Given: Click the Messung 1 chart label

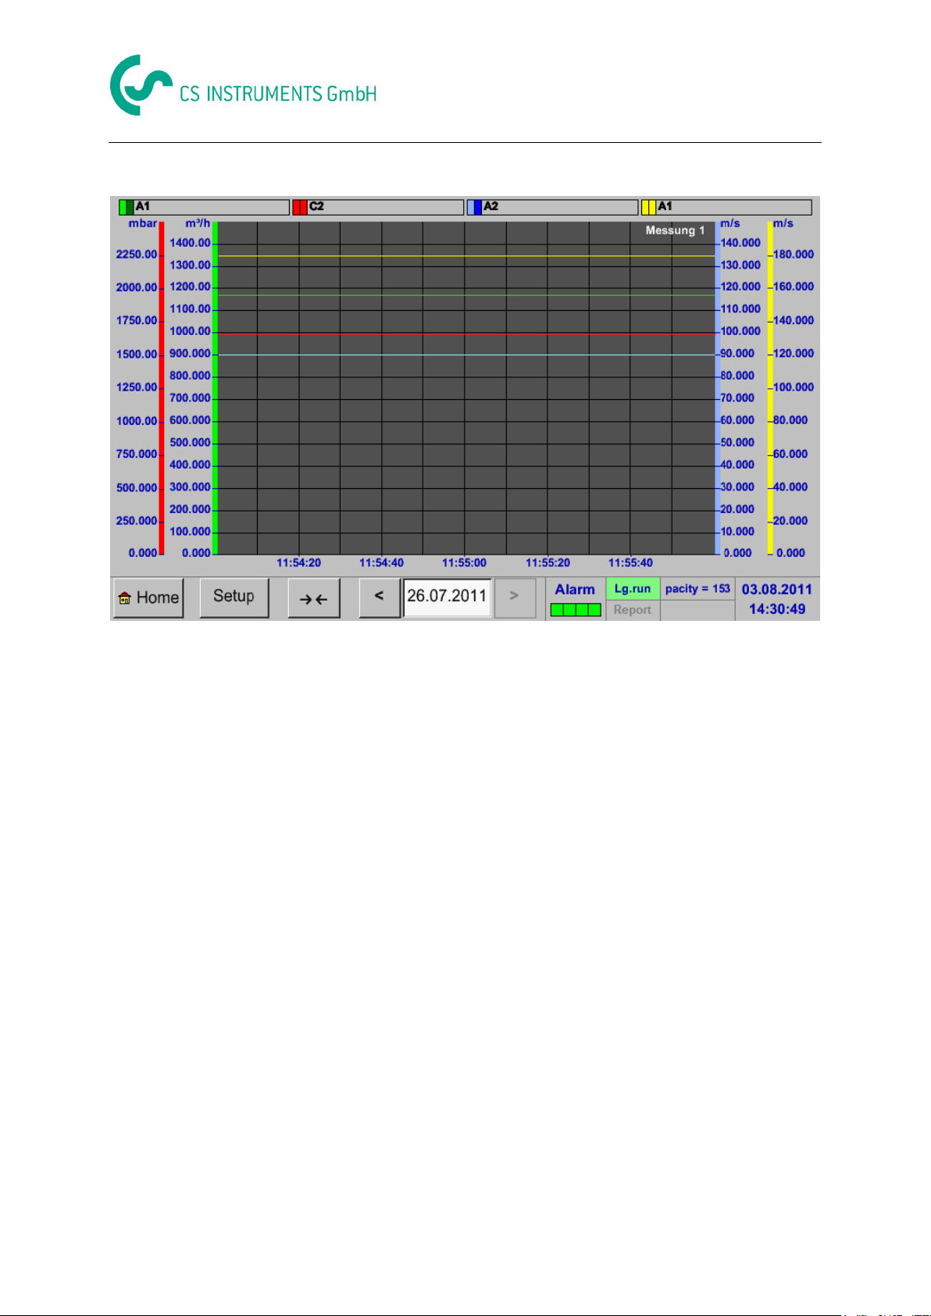Looking at the screenshot, I should pyautogui.click(x=675, y=230).
